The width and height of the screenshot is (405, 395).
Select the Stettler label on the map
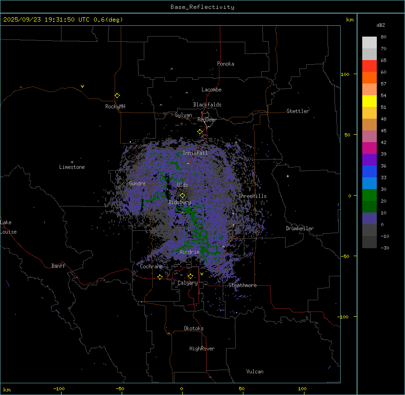[298, 111]
